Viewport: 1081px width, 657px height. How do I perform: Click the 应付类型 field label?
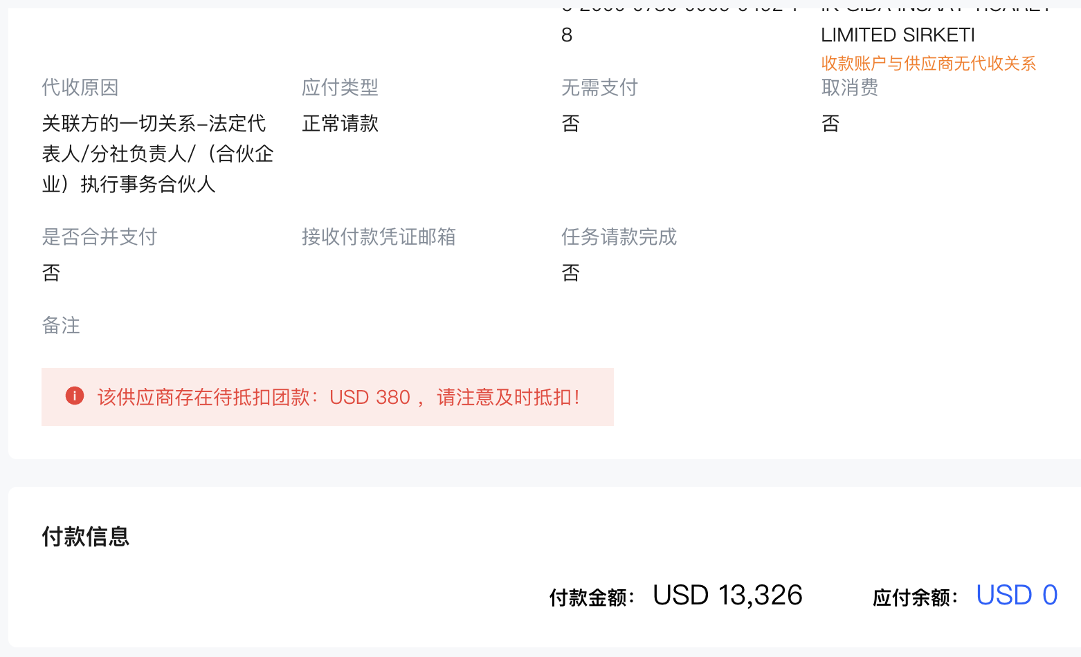[x=340, y=88]
